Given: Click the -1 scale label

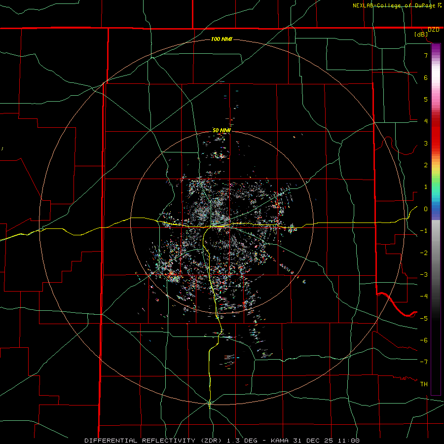Looking at the screenshot, I should (x=424, y=231).
